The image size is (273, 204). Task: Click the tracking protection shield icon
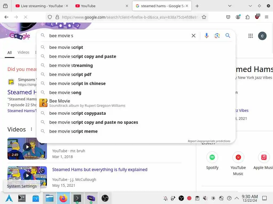coord(50,17)
